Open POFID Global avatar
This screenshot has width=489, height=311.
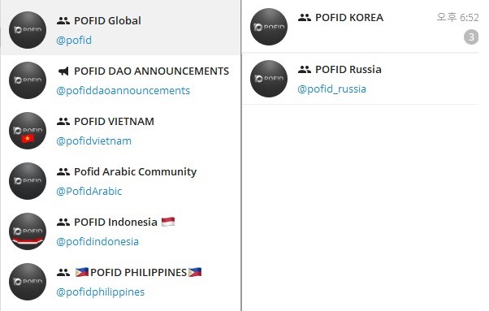tap(28, 30)
